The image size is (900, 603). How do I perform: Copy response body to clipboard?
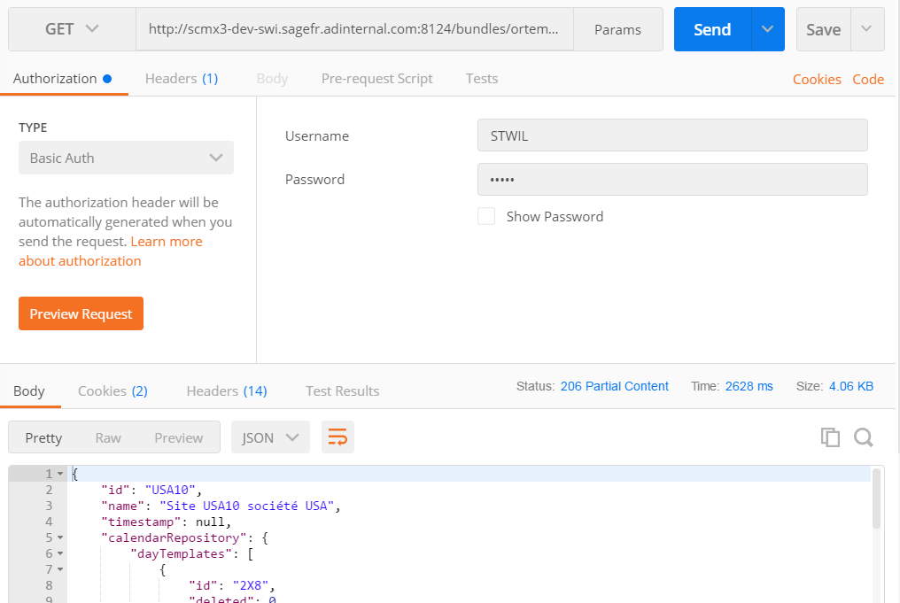tap(830, 437)
